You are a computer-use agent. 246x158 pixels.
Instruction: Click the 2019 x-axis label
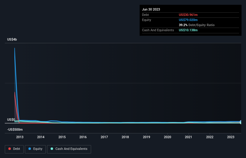147,137
